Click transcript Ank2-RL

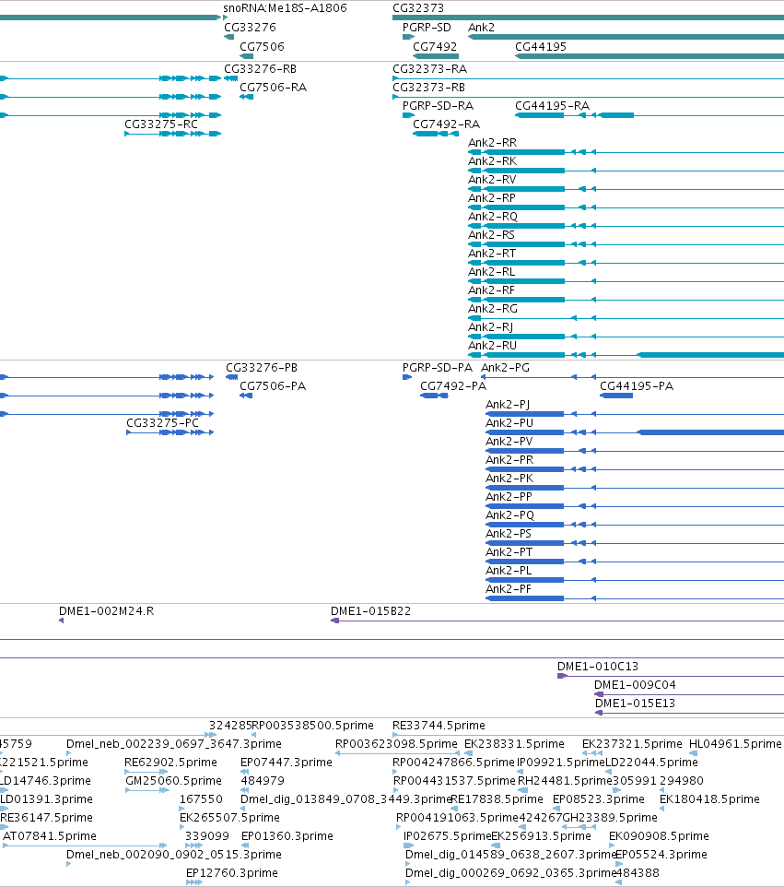(x=491, y=271)
